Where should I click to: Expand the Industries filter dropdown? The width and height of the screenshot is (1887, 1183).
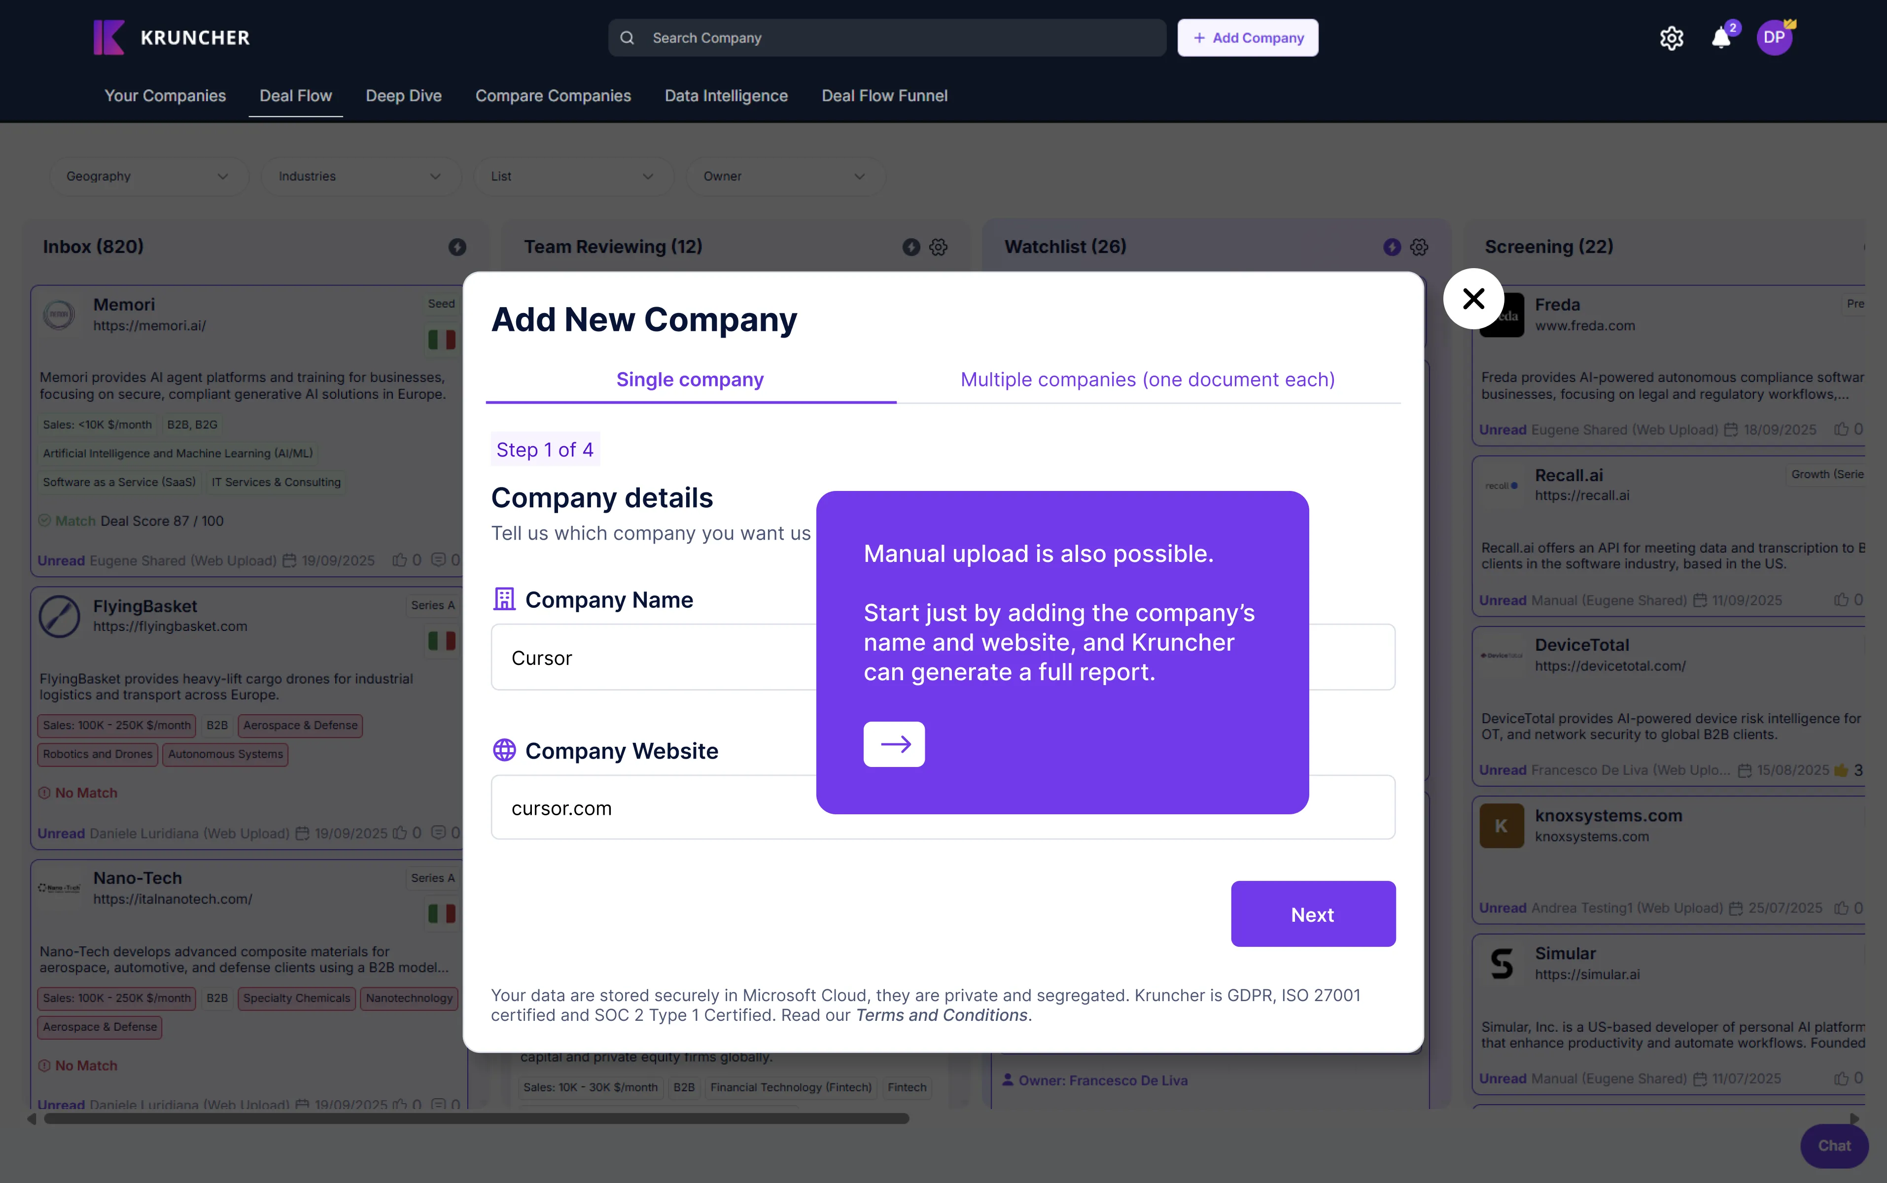[x=360, y=177]
